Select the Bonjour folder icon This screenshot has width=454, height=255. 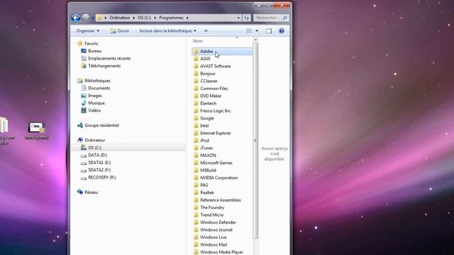click(x=196, y=74)
